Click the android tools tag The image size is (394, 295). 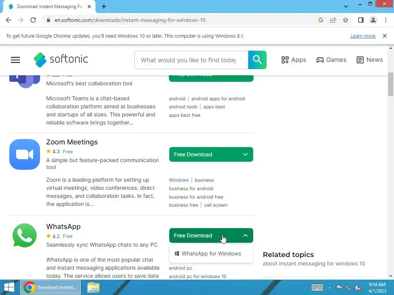click(183, 107)
